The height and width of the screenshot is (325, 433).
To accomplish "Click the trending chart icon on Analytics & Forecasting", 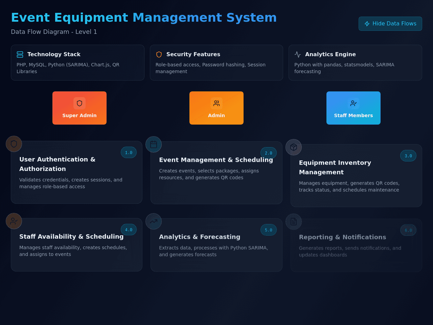I will coord(154,221).
